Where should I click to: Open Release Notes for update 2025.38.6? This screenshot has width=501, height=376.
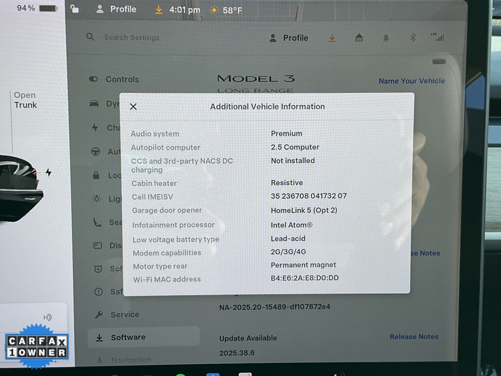pyautogui.click(x=413, y=337)
